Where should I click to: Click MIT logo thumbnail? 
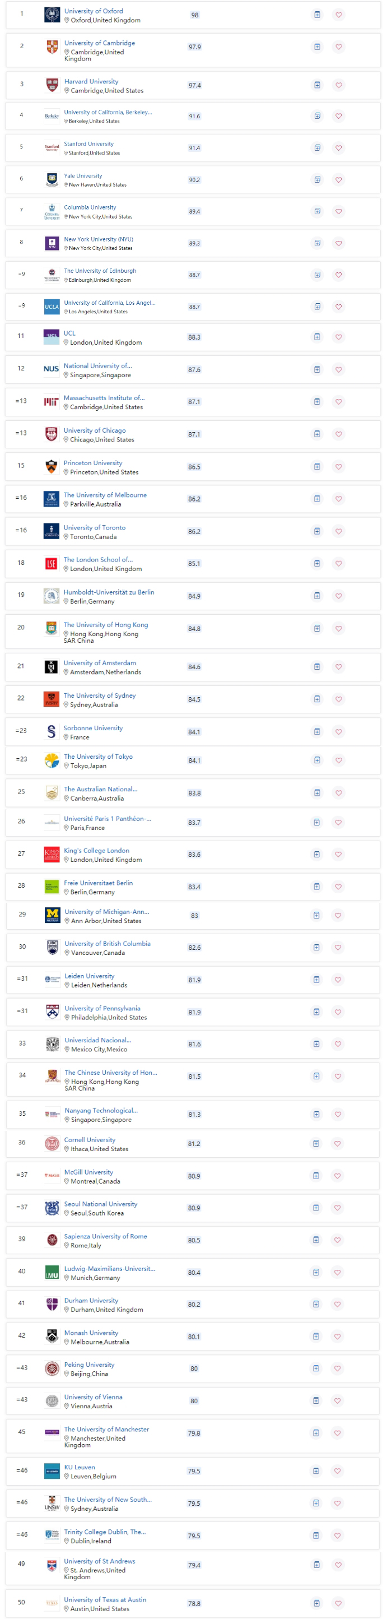coord(52,402)
